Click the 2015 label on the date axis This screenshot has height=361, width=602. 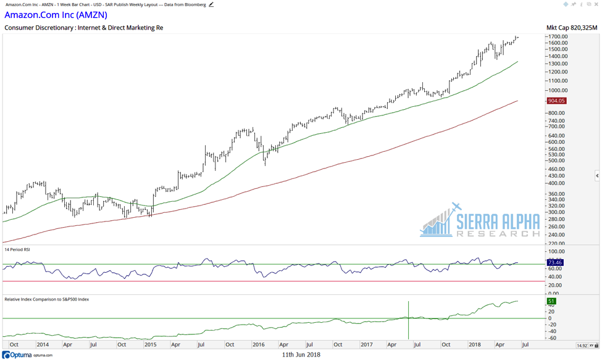pos(151,344)
